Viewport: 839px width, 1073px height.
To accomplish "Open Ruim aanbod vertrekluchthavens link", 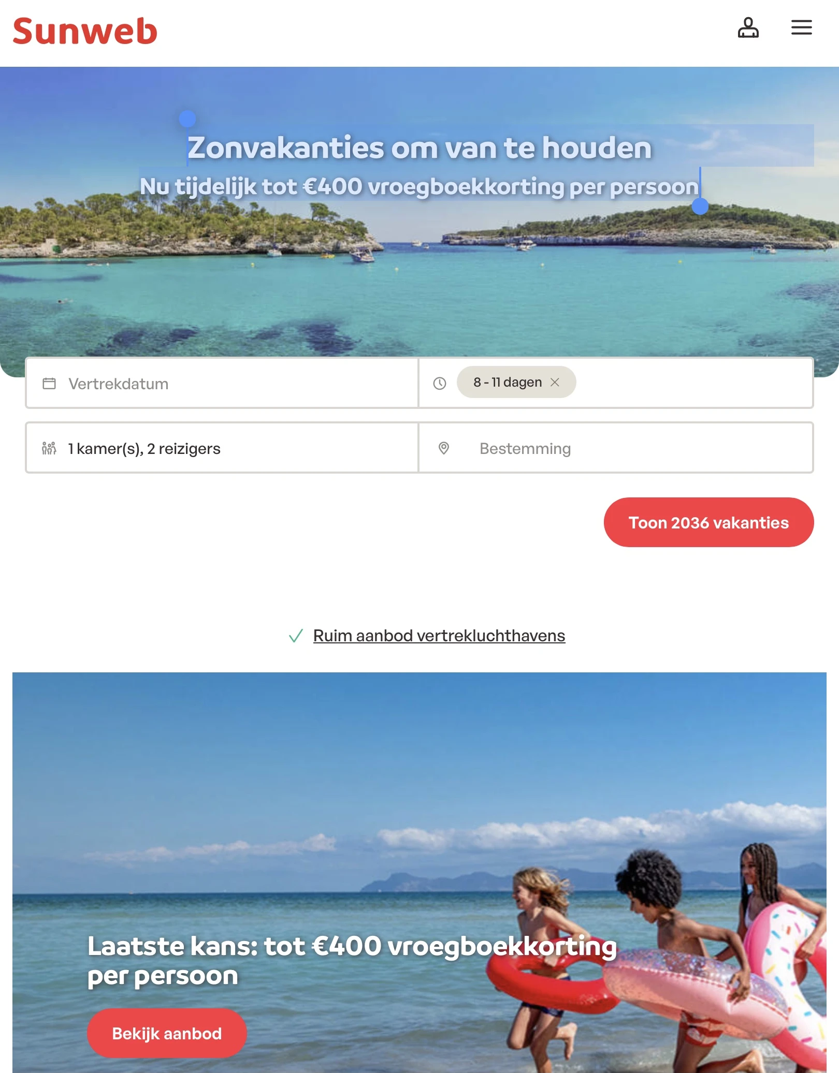I will click(x=439, y=636).
